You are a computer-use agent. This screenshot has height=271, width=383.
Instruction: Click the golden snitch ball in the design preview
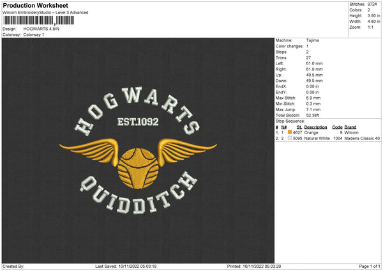point(138,168)
